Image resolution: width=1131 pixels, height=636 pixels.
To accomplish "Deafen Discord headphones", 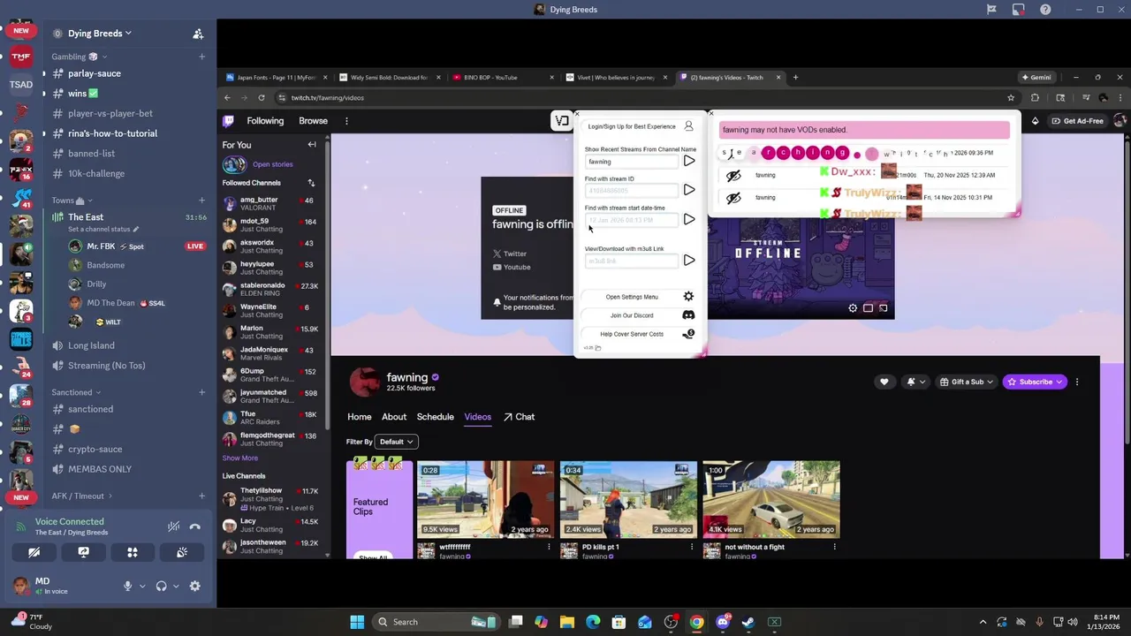I will 161,586.
